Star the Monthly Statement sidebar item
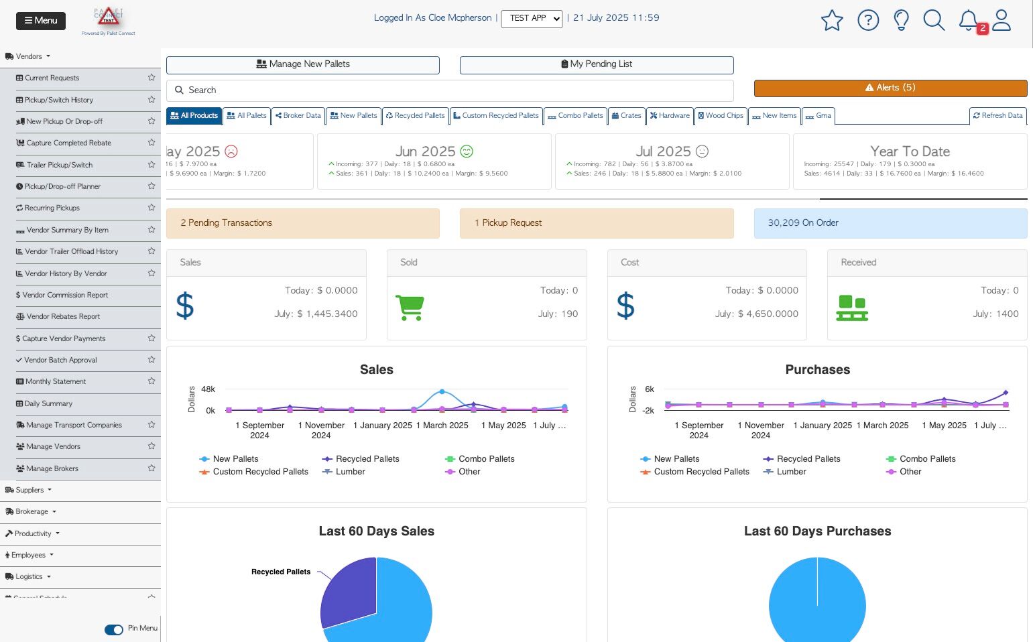This screenshot has width=1033, height=642. coord(151,381)
